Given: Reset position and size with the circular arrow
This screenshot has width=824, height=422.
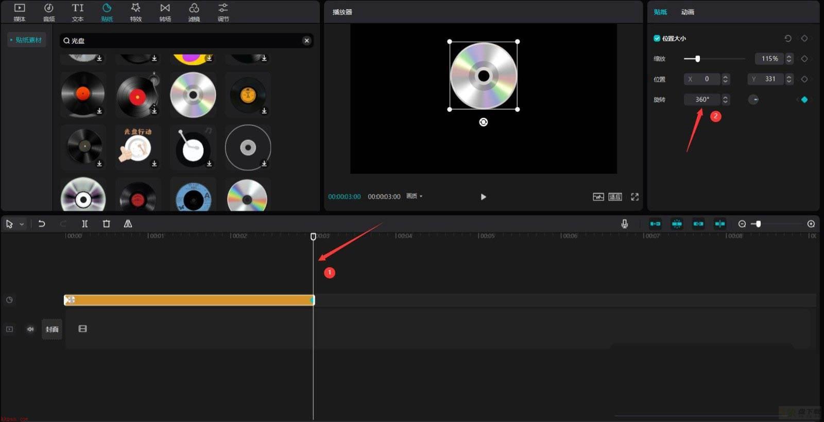Looking at the screenshot, I should (787, 38).
